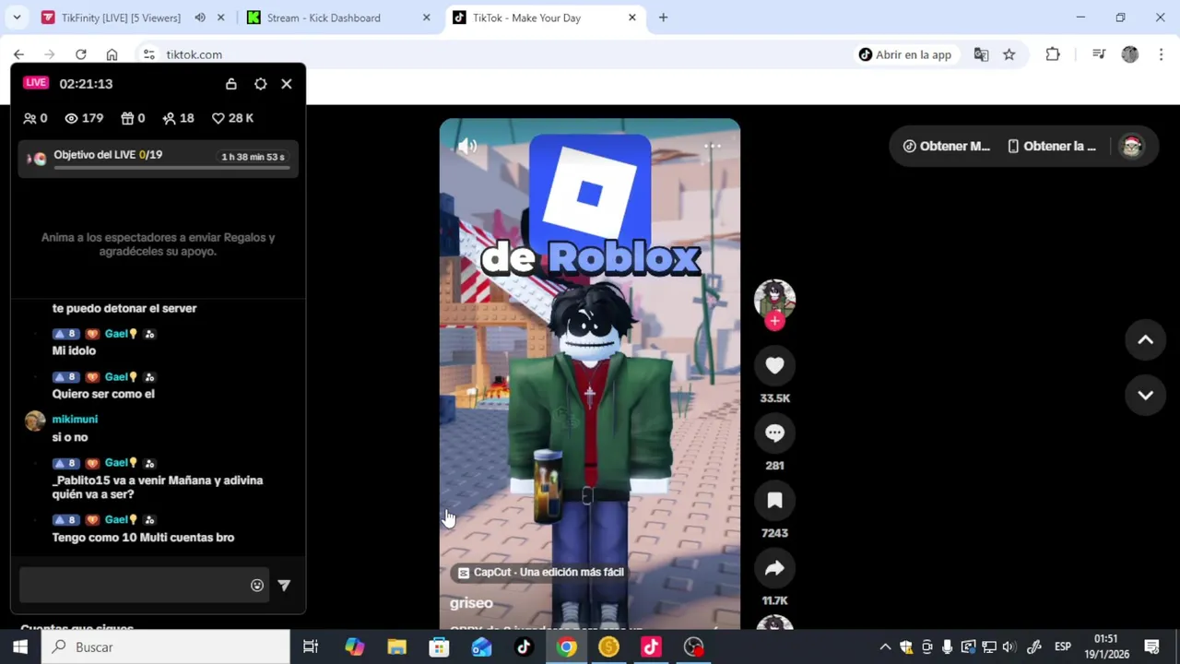
Task: Reload the TikTok page
Action: pos(81,54)
